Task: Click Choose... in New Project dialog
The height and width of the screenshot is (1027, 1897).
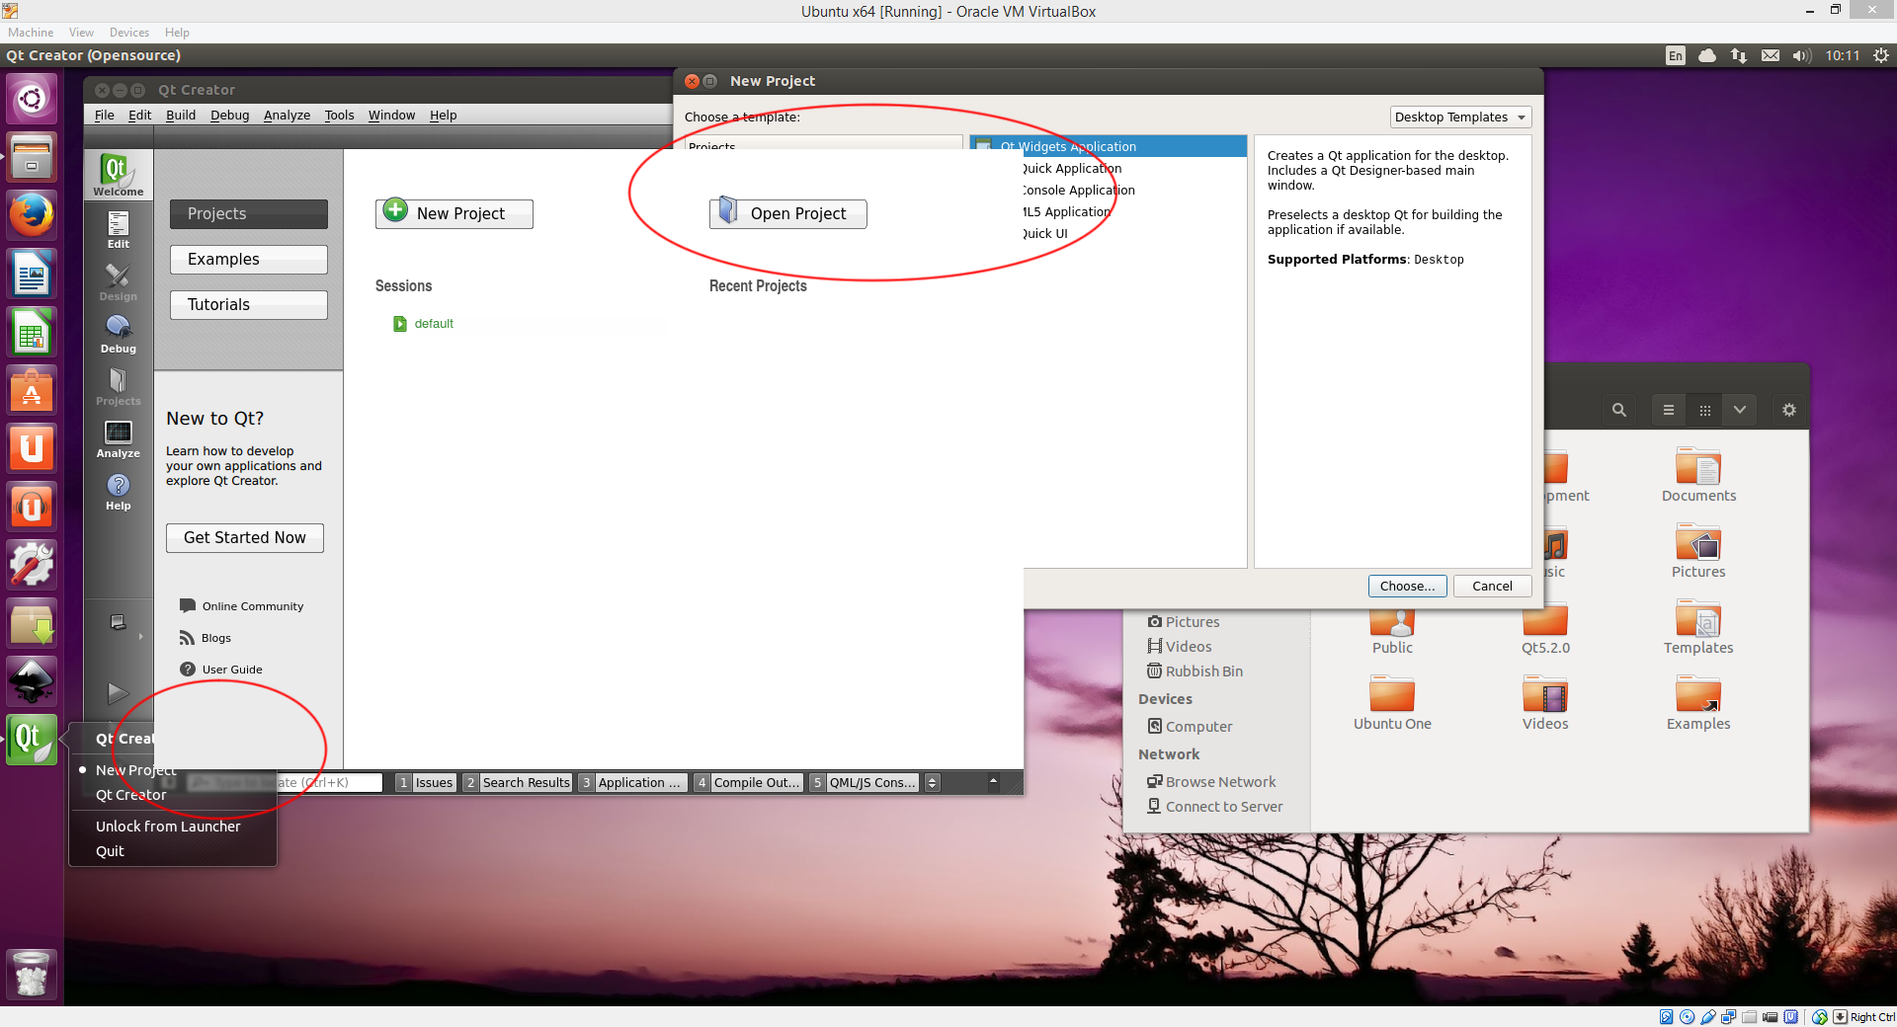Action: point(1408,586)
